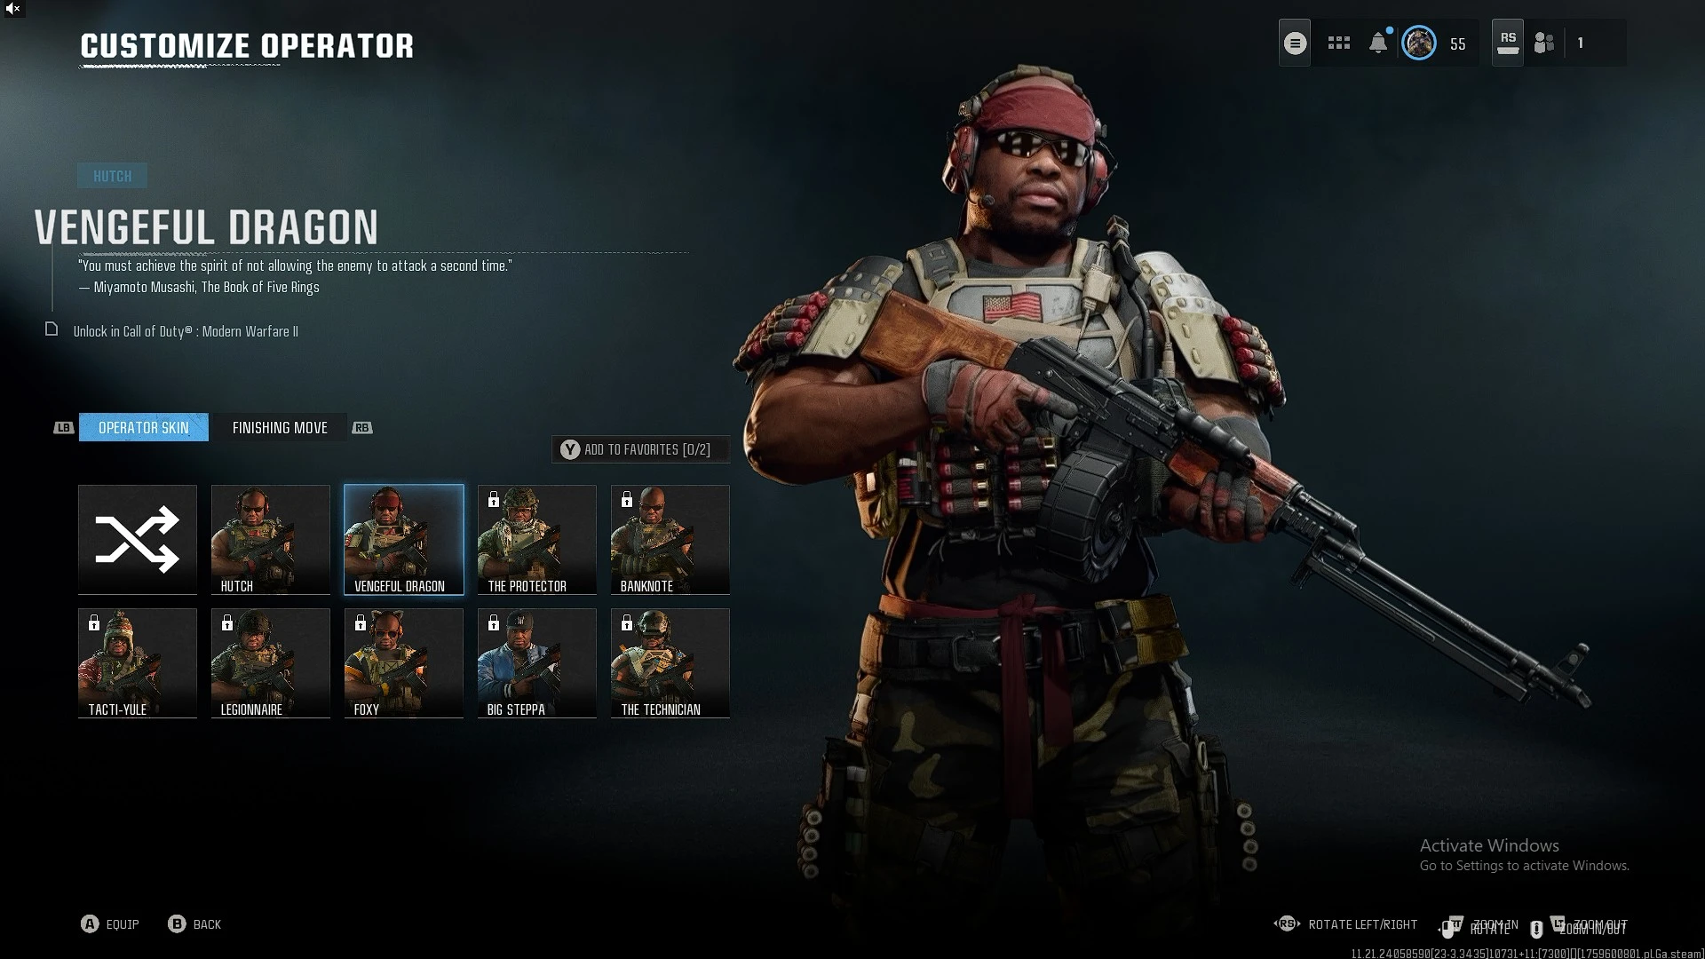Switch to the Finishing Move tab

(x=280, y=427)
